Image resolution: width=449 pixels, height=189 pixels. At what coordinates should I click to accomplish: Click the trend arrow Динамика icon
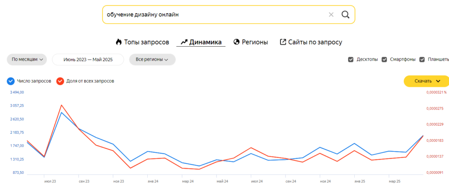click(x=184, y=42)
